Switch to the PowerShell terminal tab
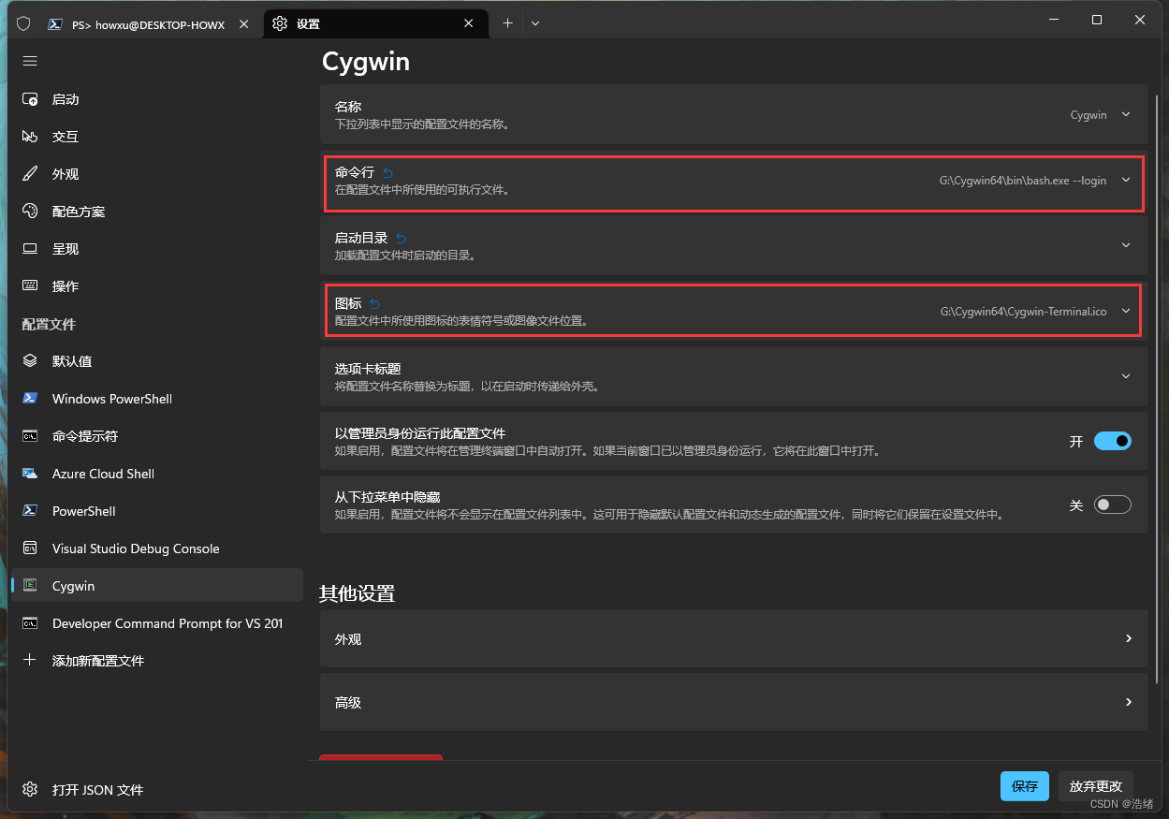Screen dimensions: 1169x819 click(140, 24)
